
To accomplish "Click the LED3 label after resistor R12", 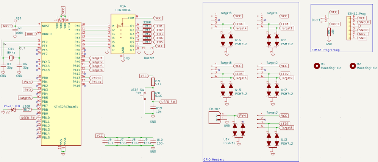I will coord(159,34).
